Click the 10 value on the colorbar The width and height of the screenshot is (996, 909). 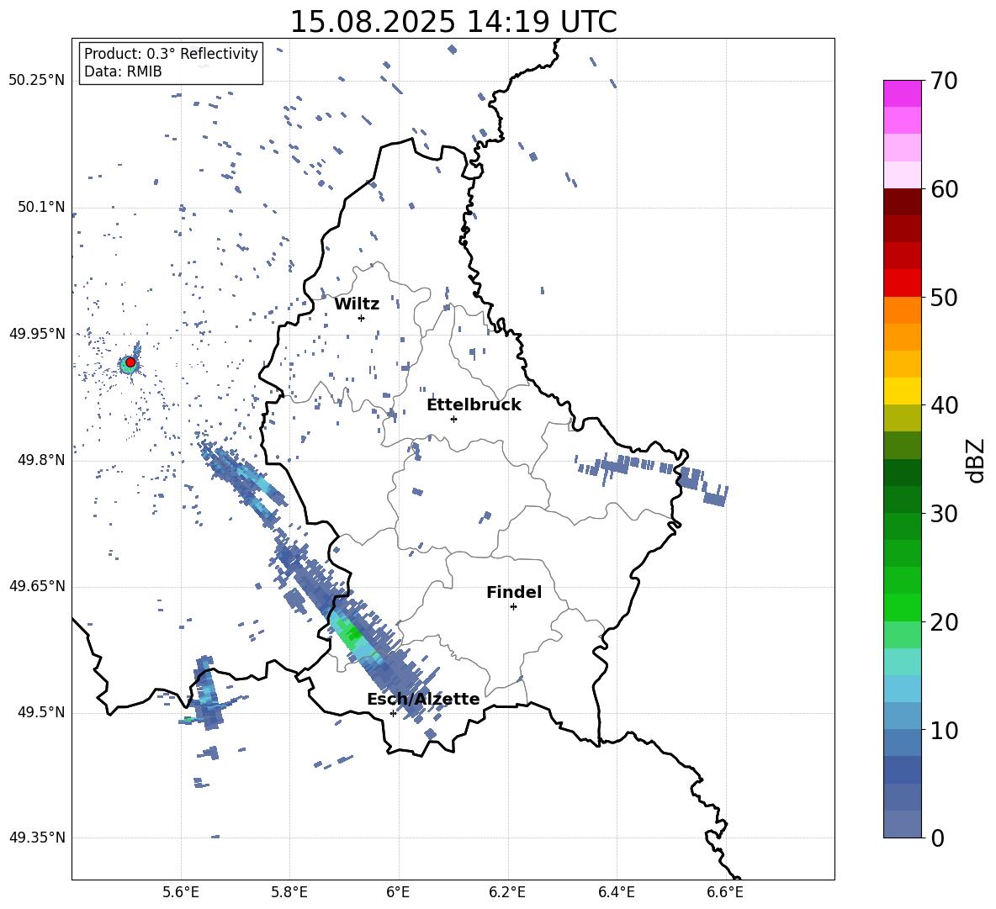tap(944, 730)
